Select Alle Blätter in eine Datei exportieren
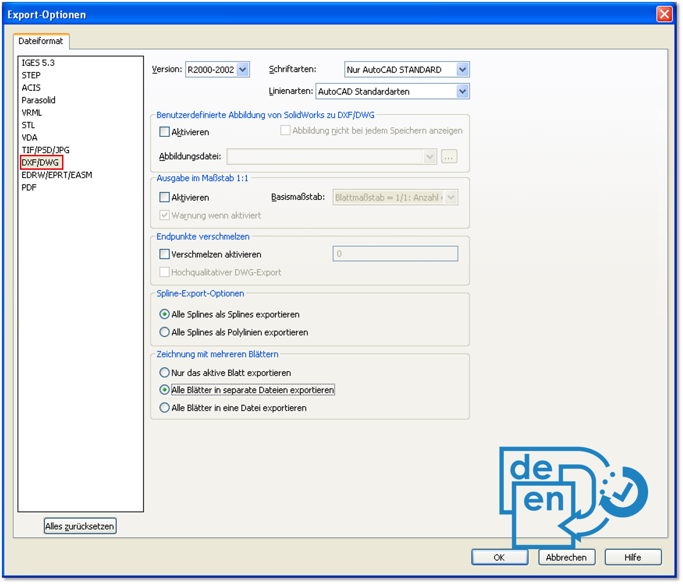The width and height of the screenshot is (683, 584). click(165, 408)
